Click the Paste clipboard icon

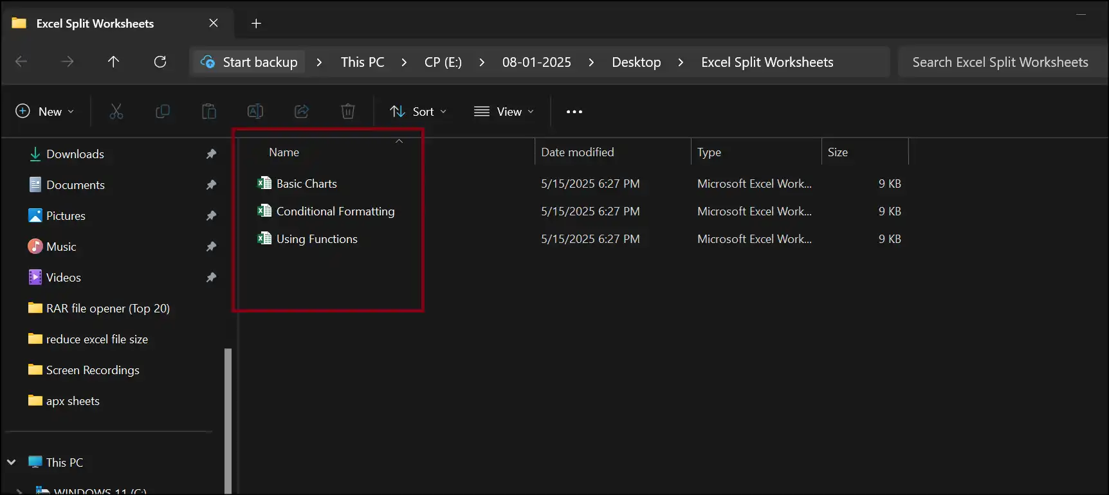coord(209,111)
